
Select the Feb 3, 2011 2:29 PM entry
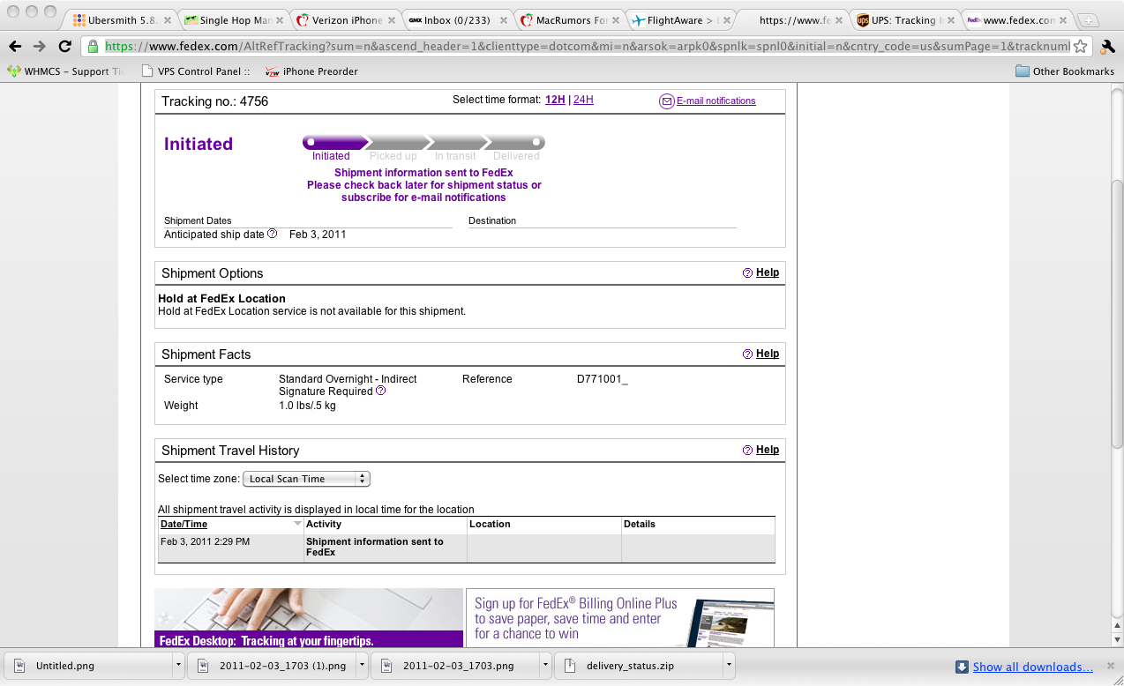205,541
